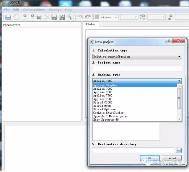Screen dimensions: 189x172
Task: Click the OK button
Action: [x=150, y=158]
